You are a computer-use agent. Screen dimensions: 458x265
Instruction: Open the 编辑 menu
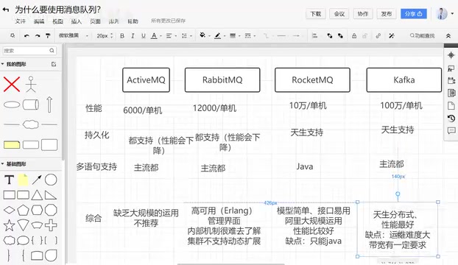(39, 21)
